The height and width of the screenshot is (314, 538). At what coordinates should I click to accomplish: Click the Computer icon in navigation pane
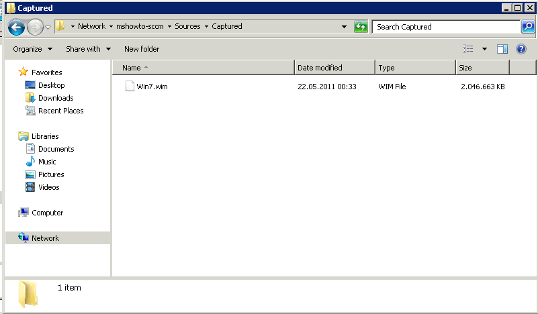[24, 212]
